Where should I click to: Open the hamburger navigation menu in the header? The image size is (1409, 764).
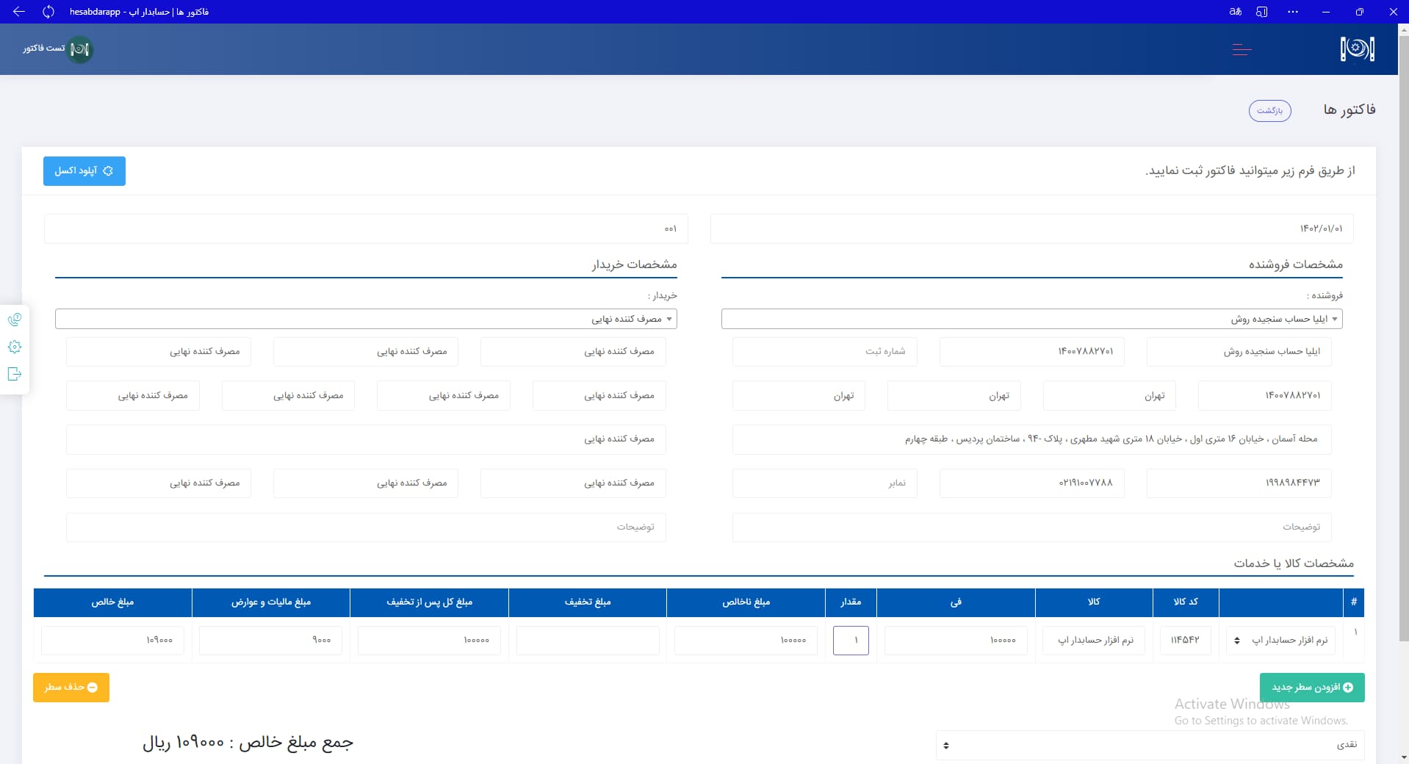point(1242,49)
